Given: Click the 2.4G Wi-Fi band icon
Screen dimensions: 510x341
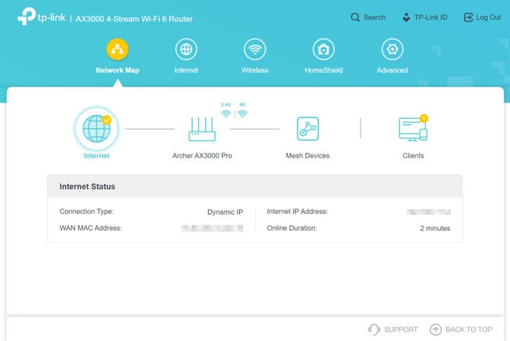Looking at the screenshot, I should click(x=226, y=113).
